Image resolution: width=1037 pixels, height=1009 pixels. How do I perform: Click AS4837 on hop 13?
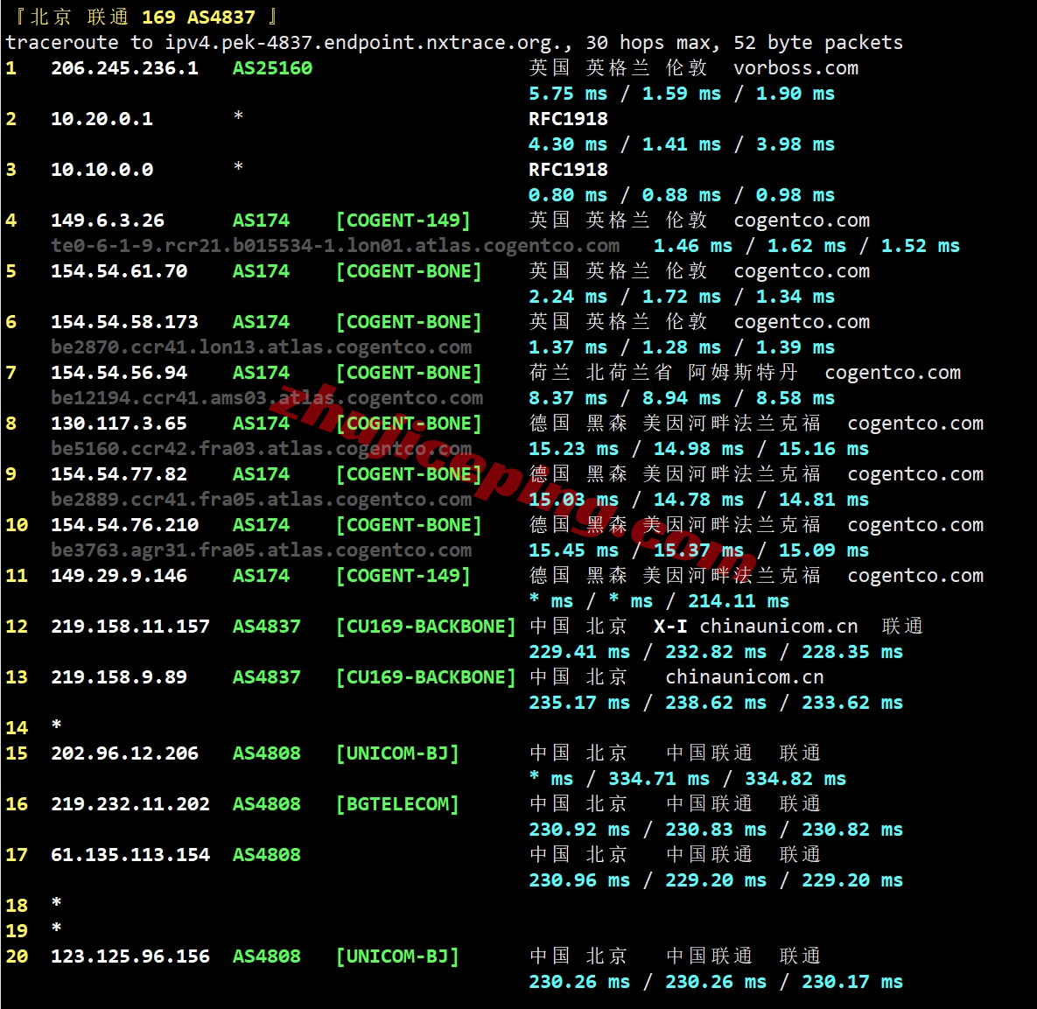267,677
